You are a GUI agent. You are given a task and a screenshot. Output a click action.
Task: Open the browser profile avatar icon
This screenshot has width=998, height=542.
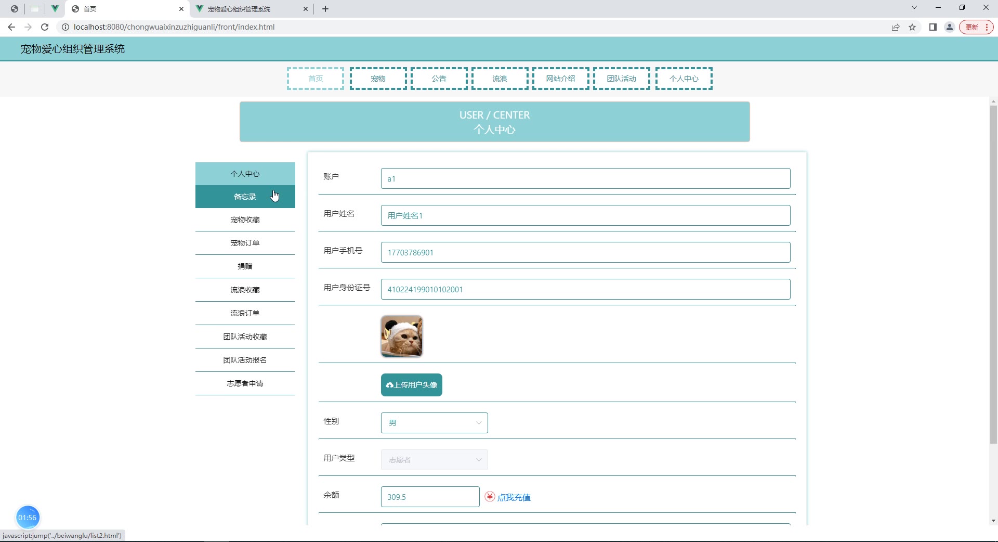[x=950, y=27]
